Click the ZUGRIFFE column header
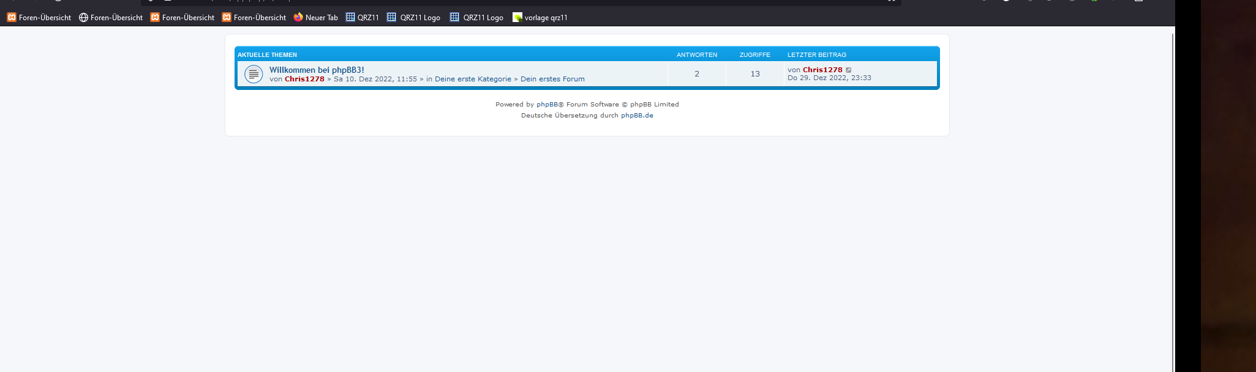 (x=755, y=55)
